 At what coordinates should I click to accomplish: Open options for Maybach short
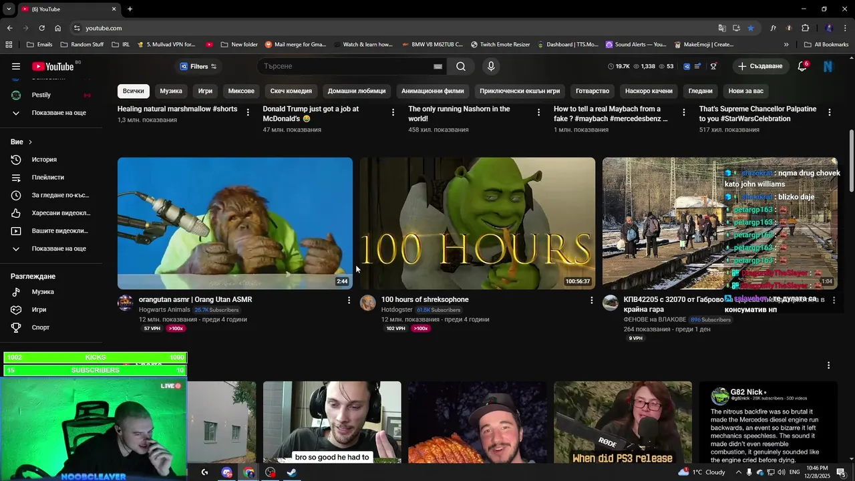683,112
